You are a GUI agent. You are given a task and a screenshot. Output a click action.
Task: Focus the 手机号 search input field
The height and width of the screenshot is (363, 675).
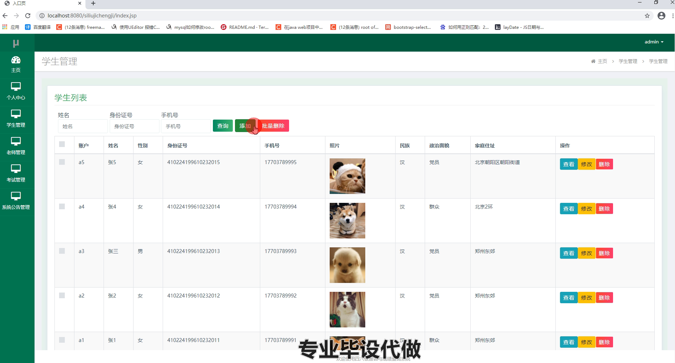186,126
